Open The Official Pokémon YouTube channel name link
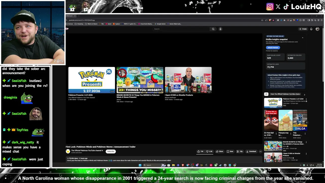This screenshot has width=325, height=183. [x=86, y=150]
